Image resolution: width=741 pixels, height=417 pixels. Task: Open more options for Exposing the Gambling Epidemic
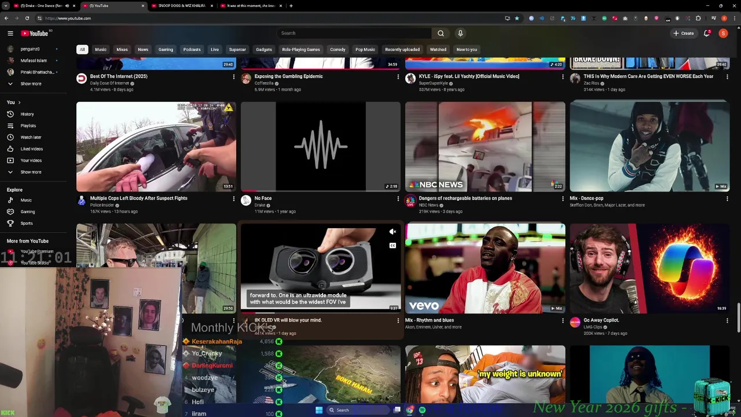(398, 76)
